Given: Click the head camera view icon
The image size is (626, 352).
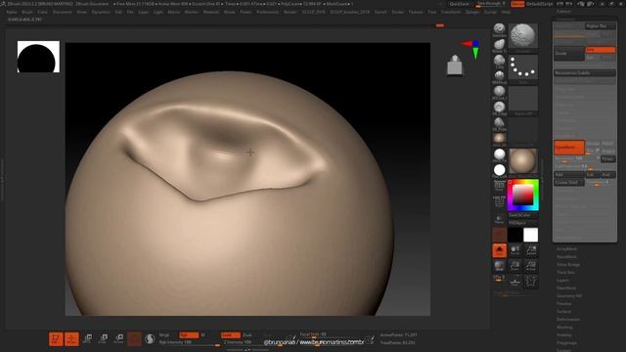Looking at the screenshot, I should [454, 66].
